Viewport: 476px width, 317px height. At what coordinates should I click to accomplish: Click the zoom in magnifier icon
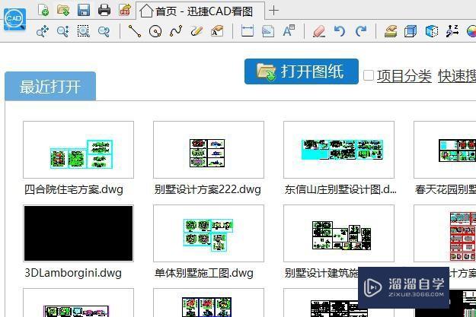tap(63, 31)
